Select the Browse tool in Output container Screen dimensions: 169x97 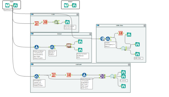(74, 5)
